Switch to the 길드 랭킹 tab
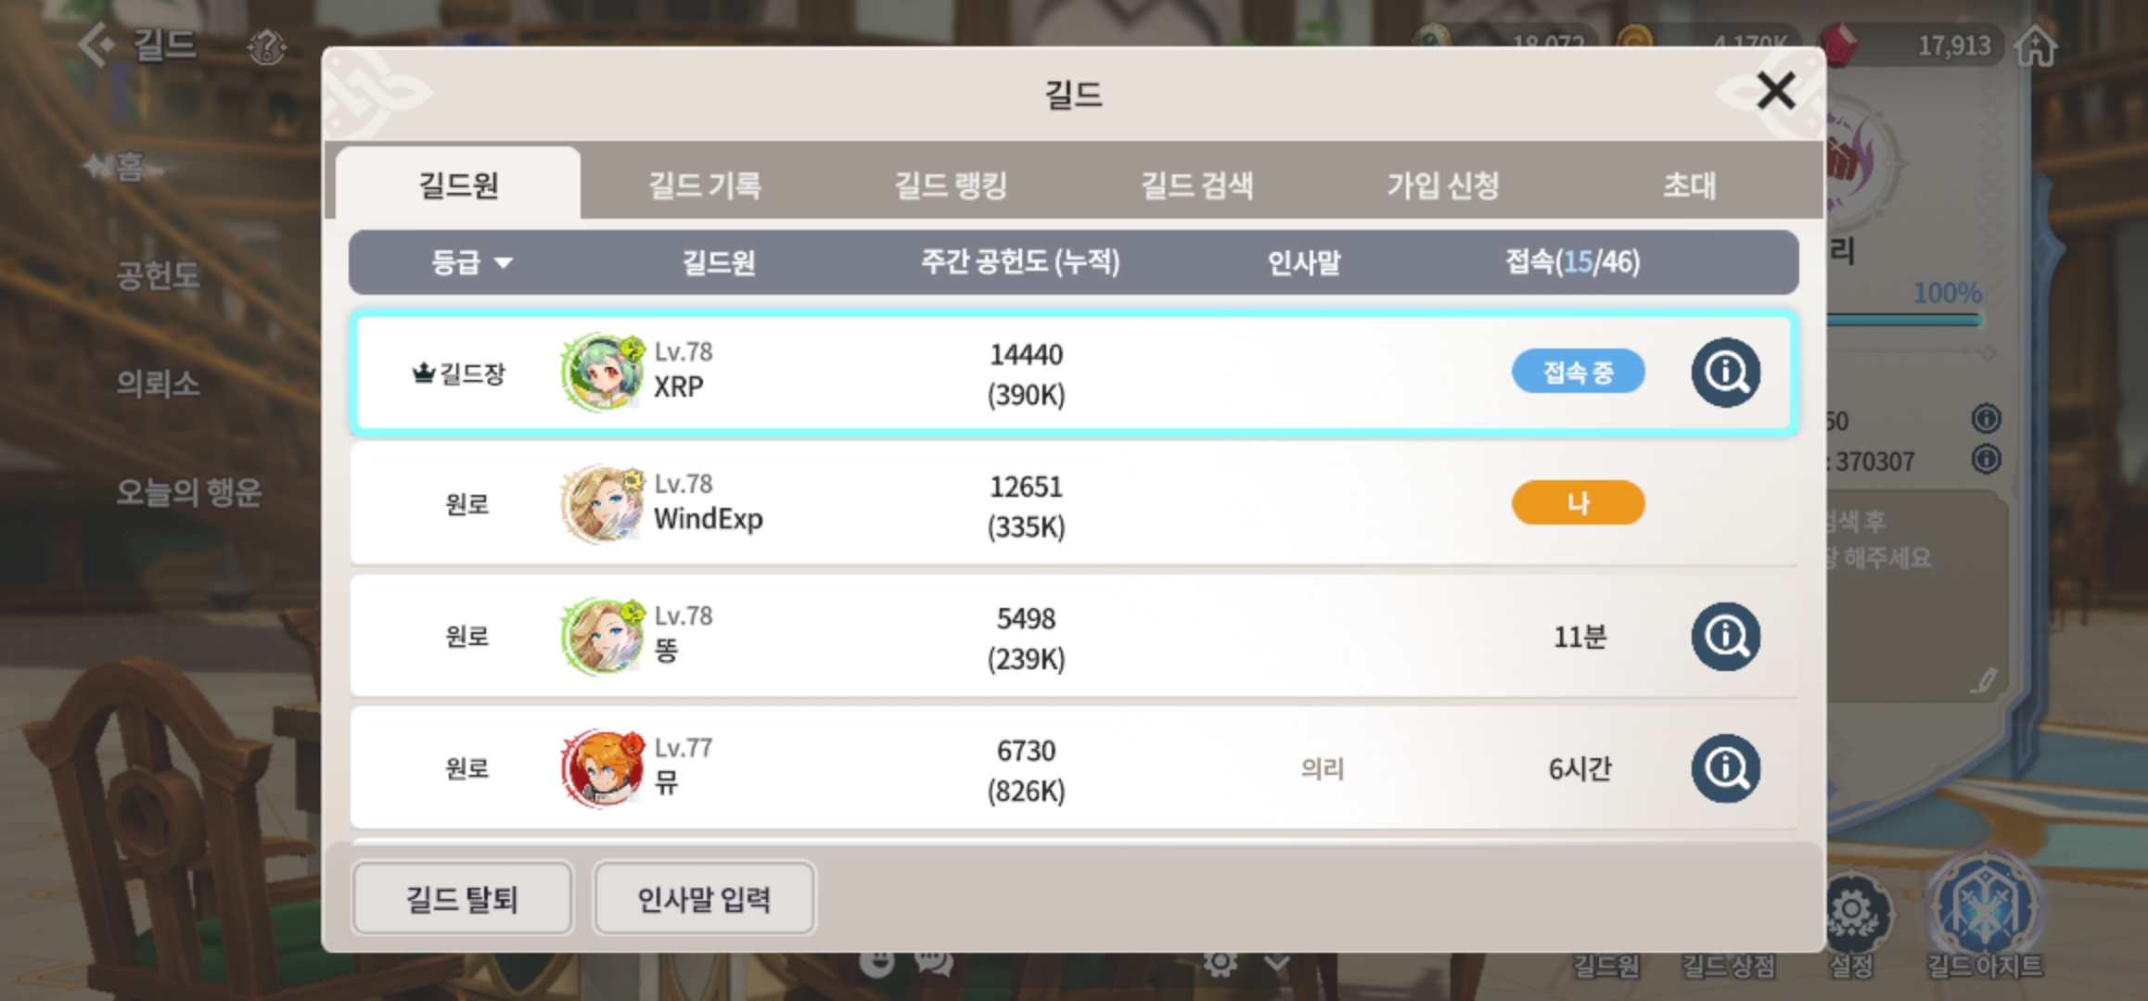 coord(951,185)
